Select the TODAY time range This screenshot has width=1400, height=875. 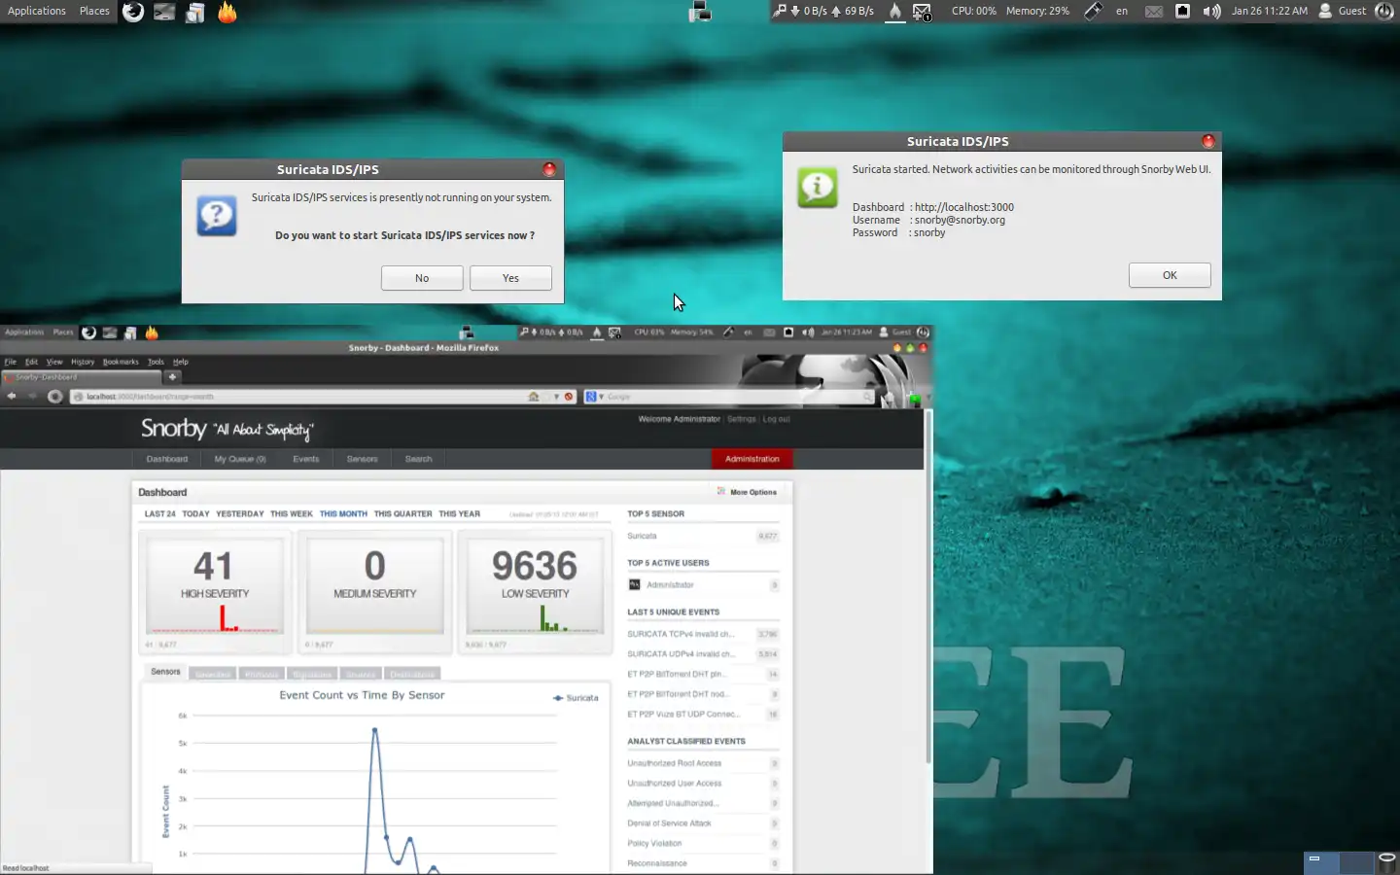coord(195,514)
